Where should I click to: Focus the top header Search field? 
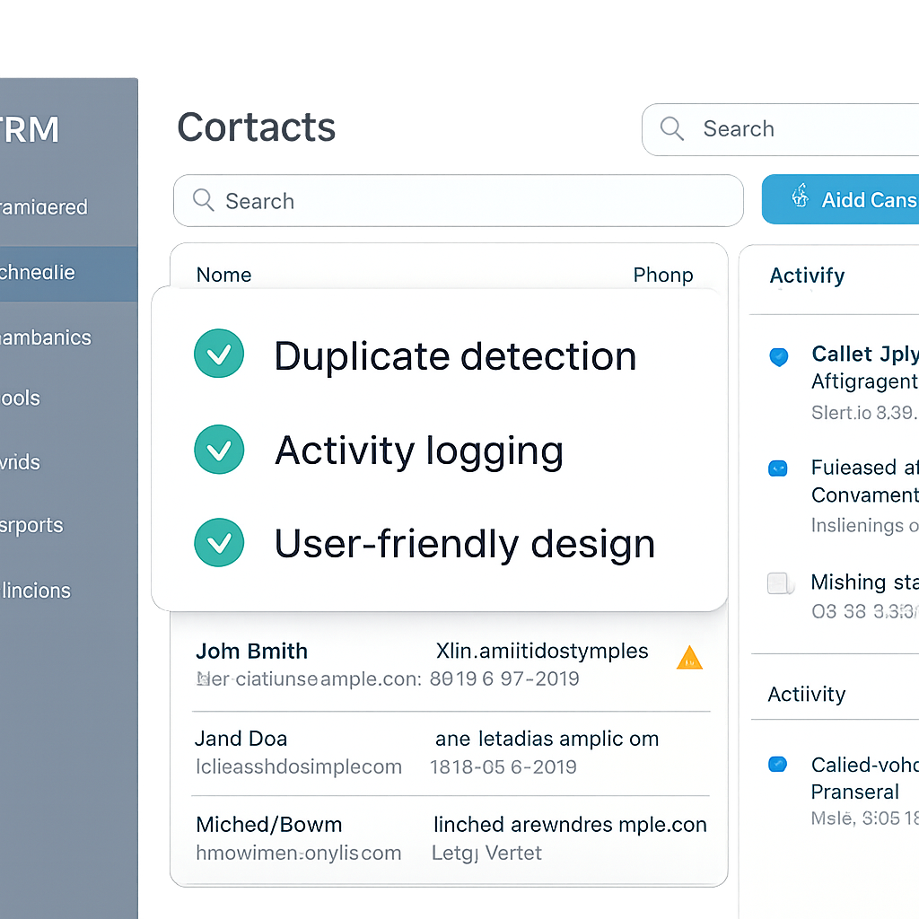click(780, 129)
